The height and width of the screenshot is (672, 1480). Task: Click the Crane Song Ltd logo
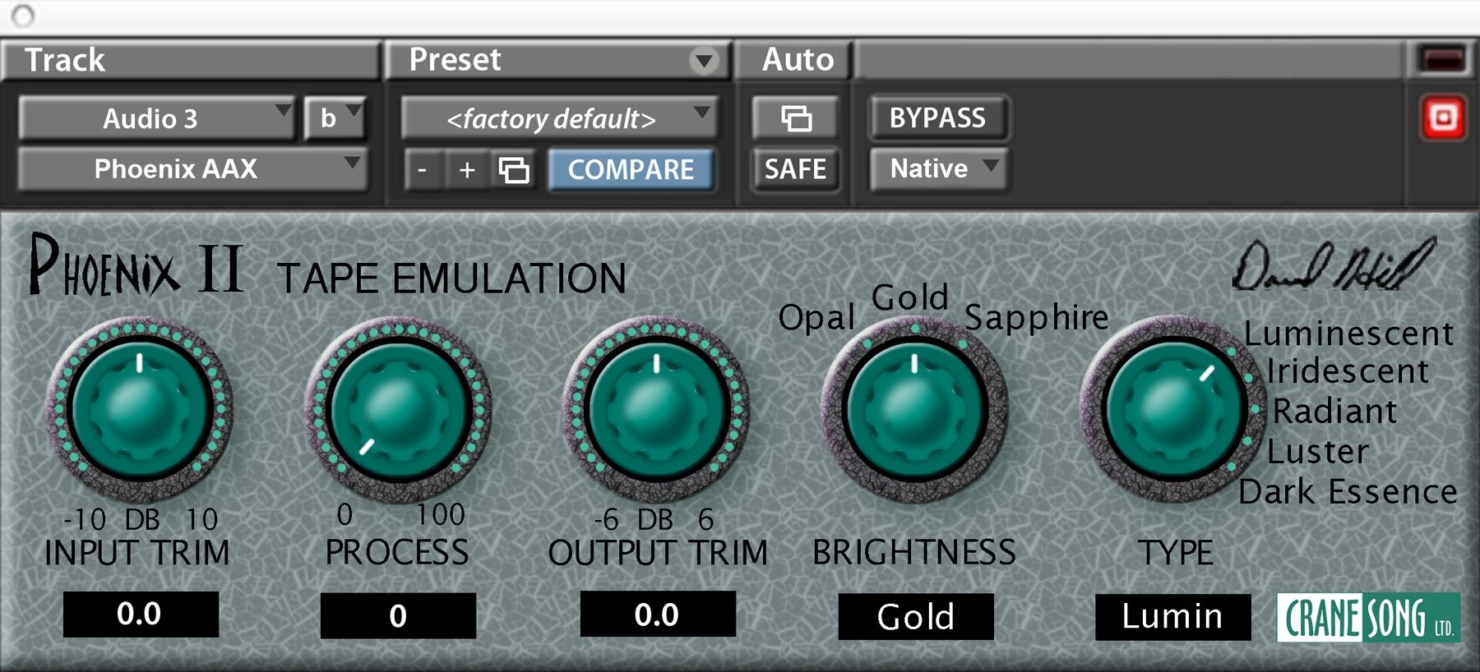[x=1368, y=617]
